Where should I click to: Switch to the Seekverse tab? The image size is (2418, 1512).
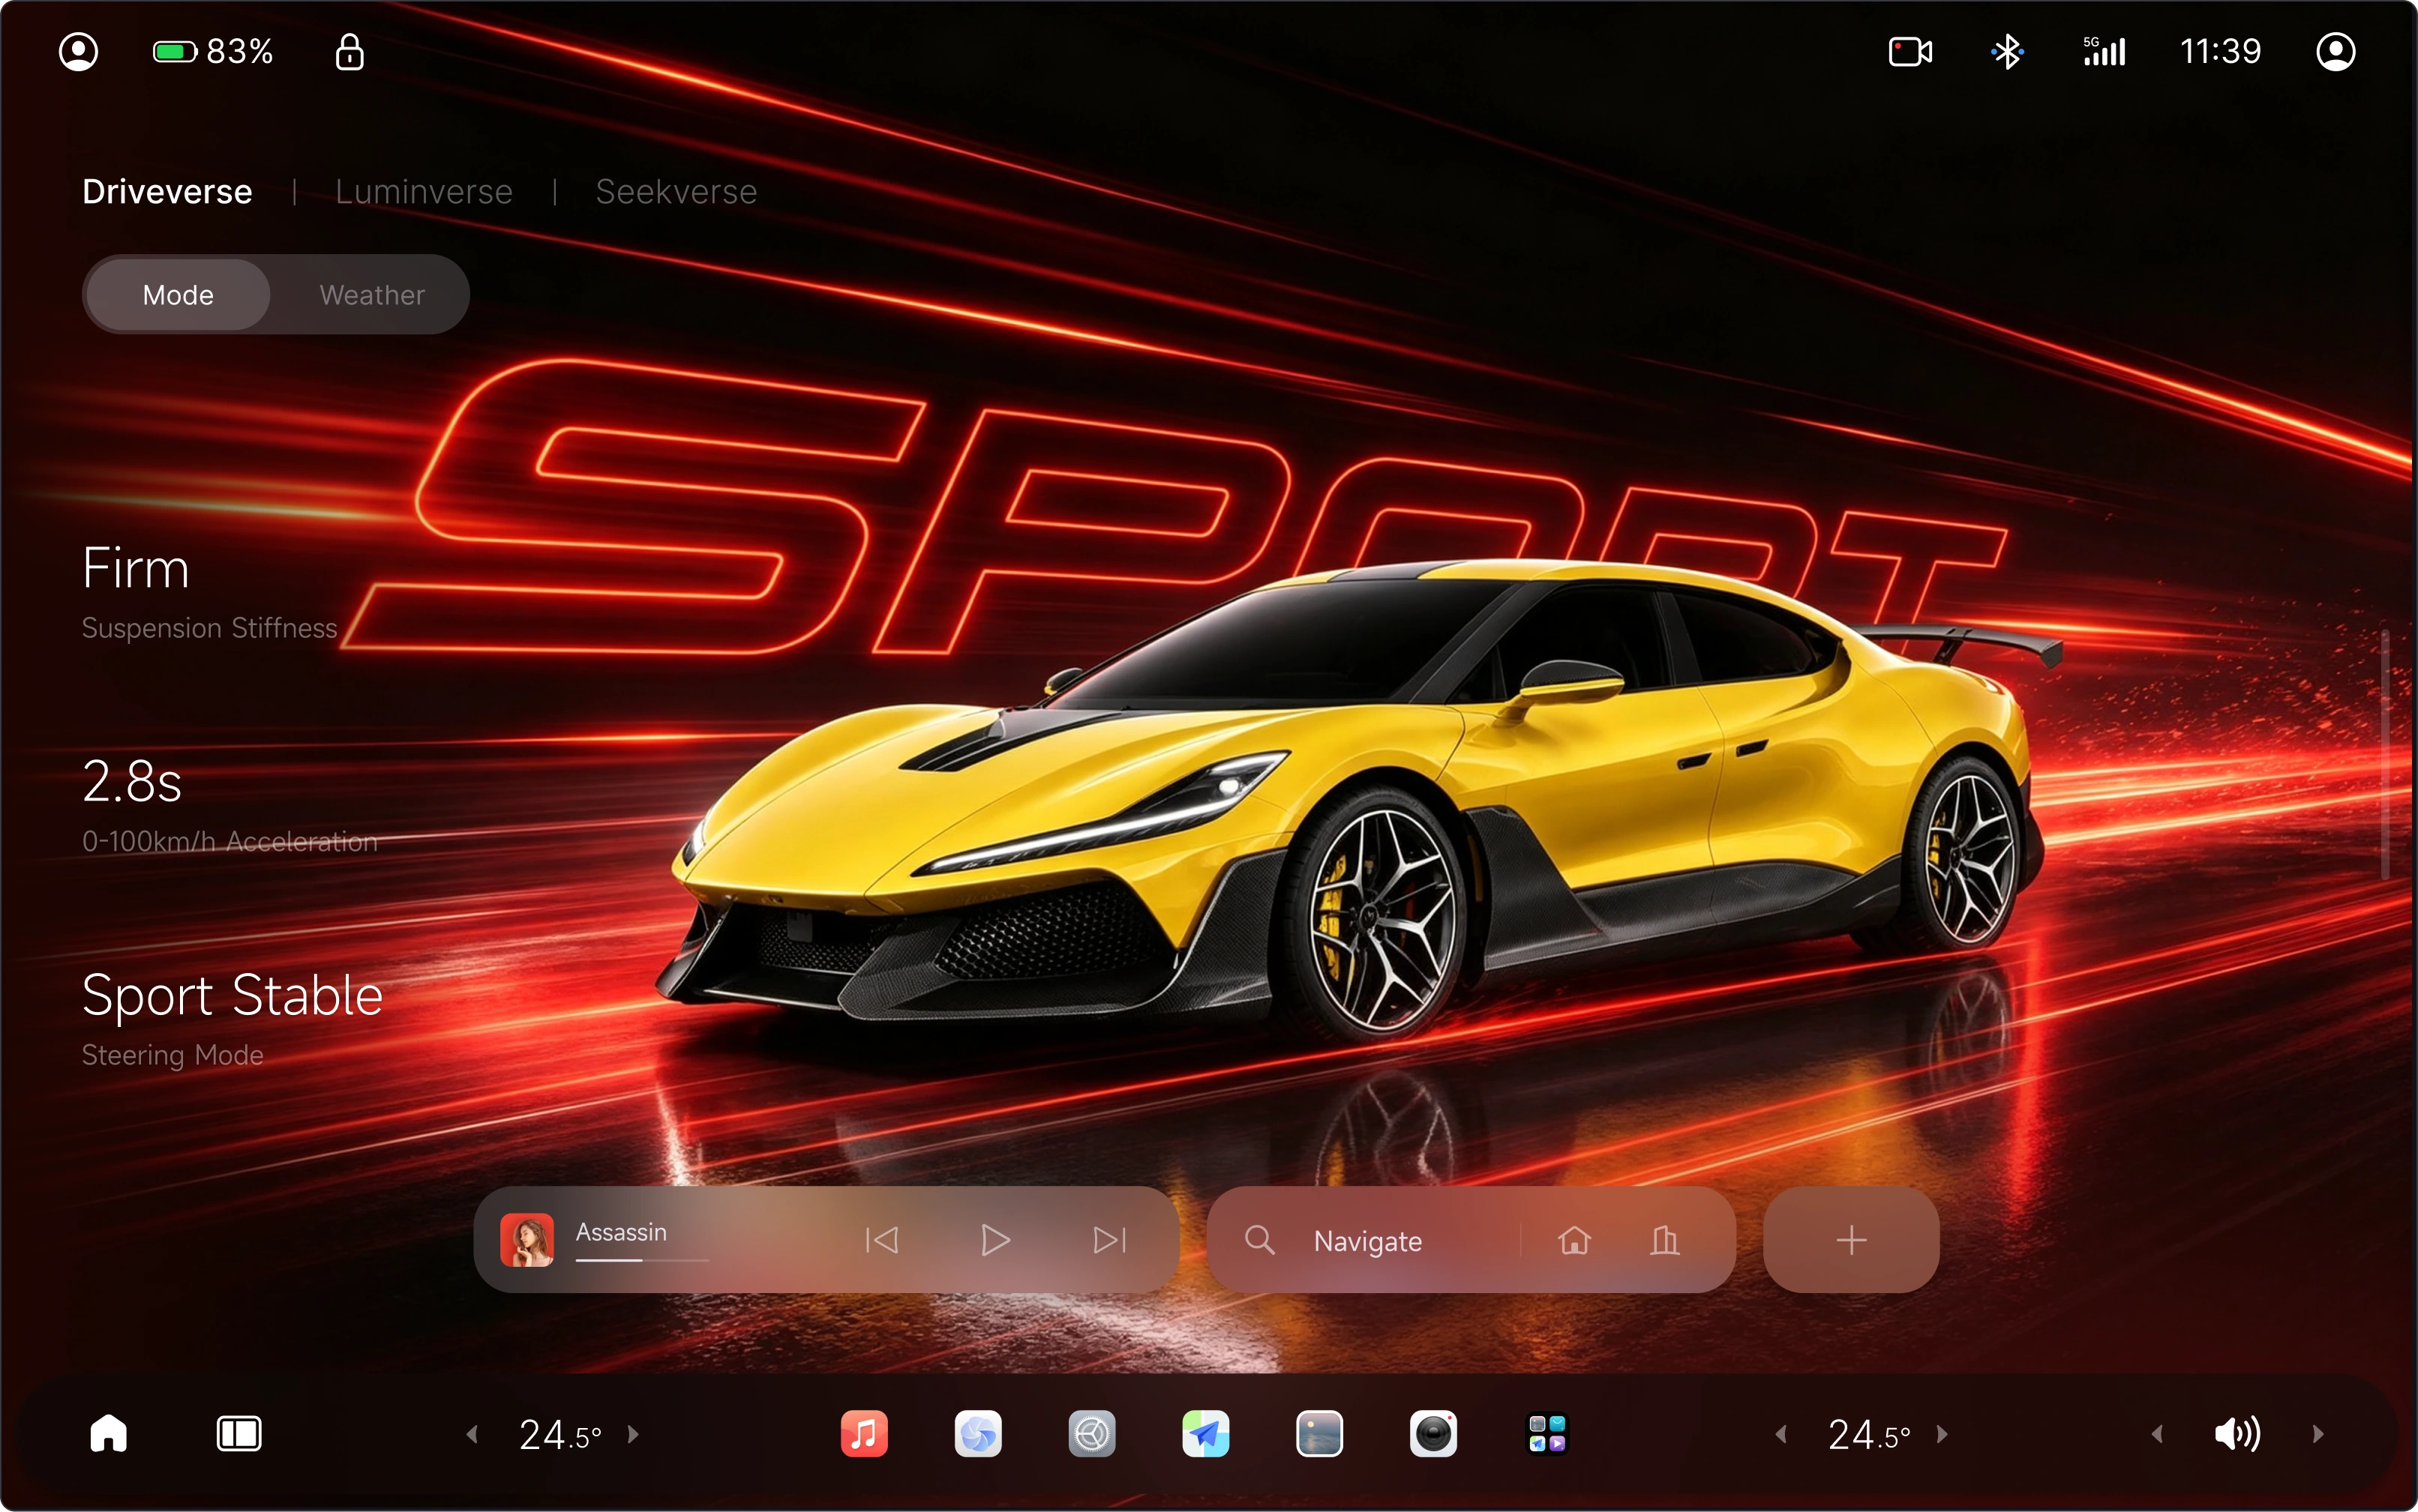click(676, 191)
